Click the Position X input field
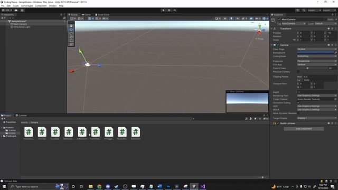The height and width of the screenshot is (190, 338). [x=305, y=33]
